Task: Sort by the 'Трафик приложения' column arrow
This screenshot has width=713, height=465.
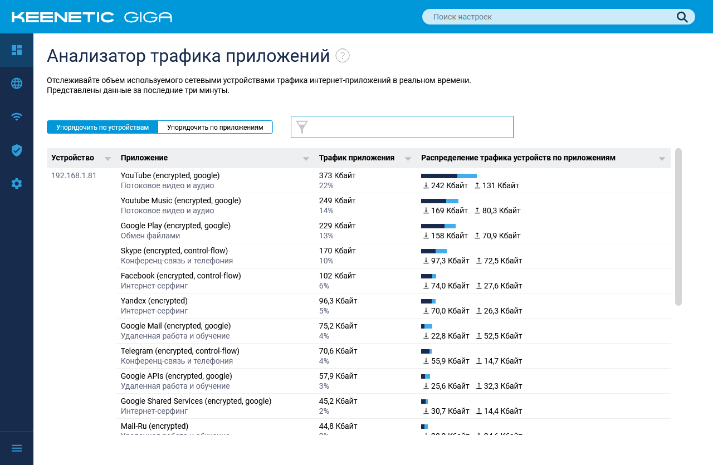Action: 408,159
